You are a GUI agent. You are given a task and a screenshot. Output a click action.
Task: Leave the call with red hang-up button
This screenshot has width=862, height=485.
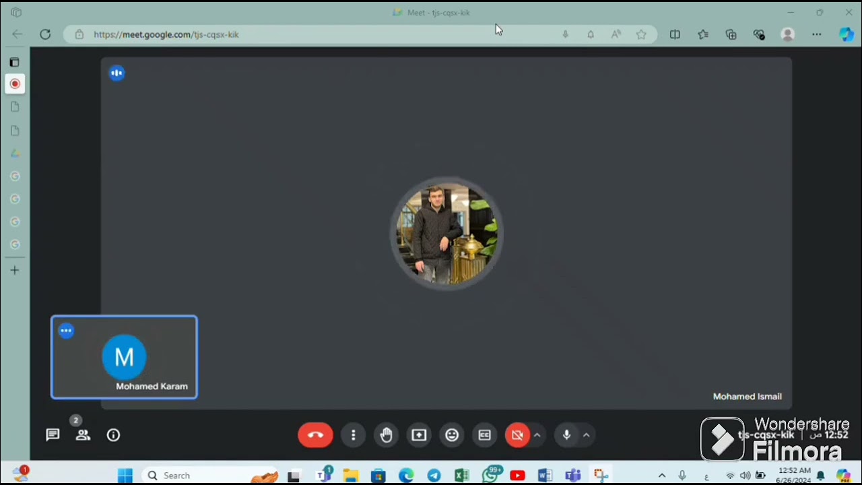315,435
